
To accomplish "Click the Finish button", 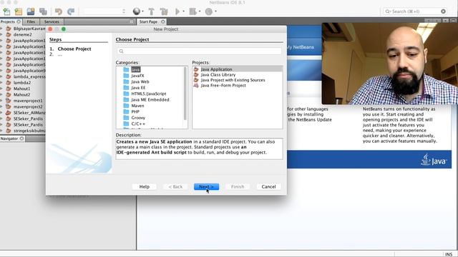I will pyautogui.click(x=238, y=187).
